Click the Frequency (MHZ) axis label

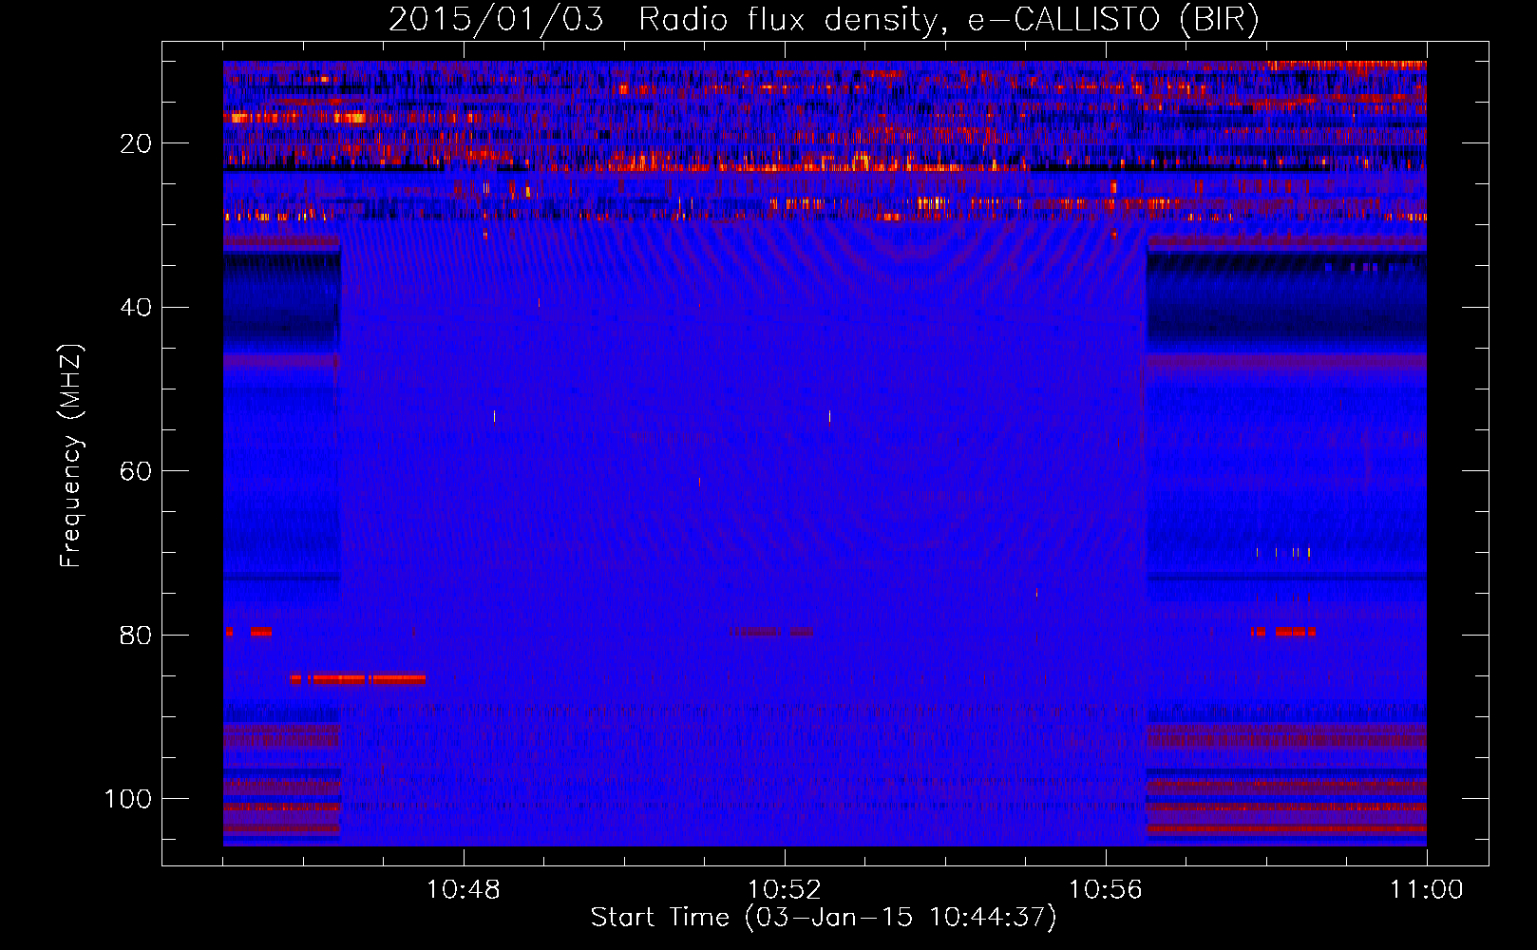71,455
